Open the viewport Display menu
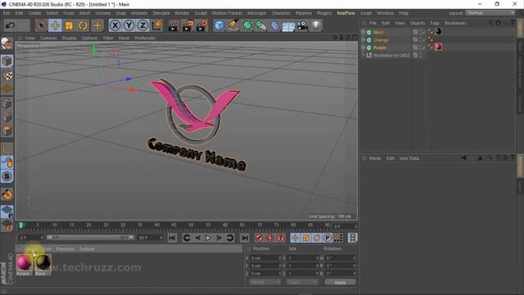 point(69,38)
